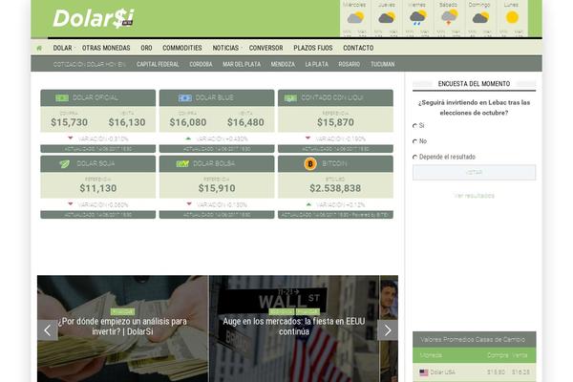Select the 'Si' poll option
The height and width of the screenshot is (382, 573).
click(x=414, y=126)
